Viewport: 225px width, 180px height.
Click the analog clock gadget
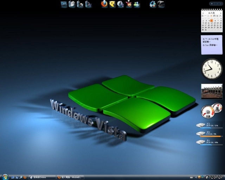[x=212, y=69]
